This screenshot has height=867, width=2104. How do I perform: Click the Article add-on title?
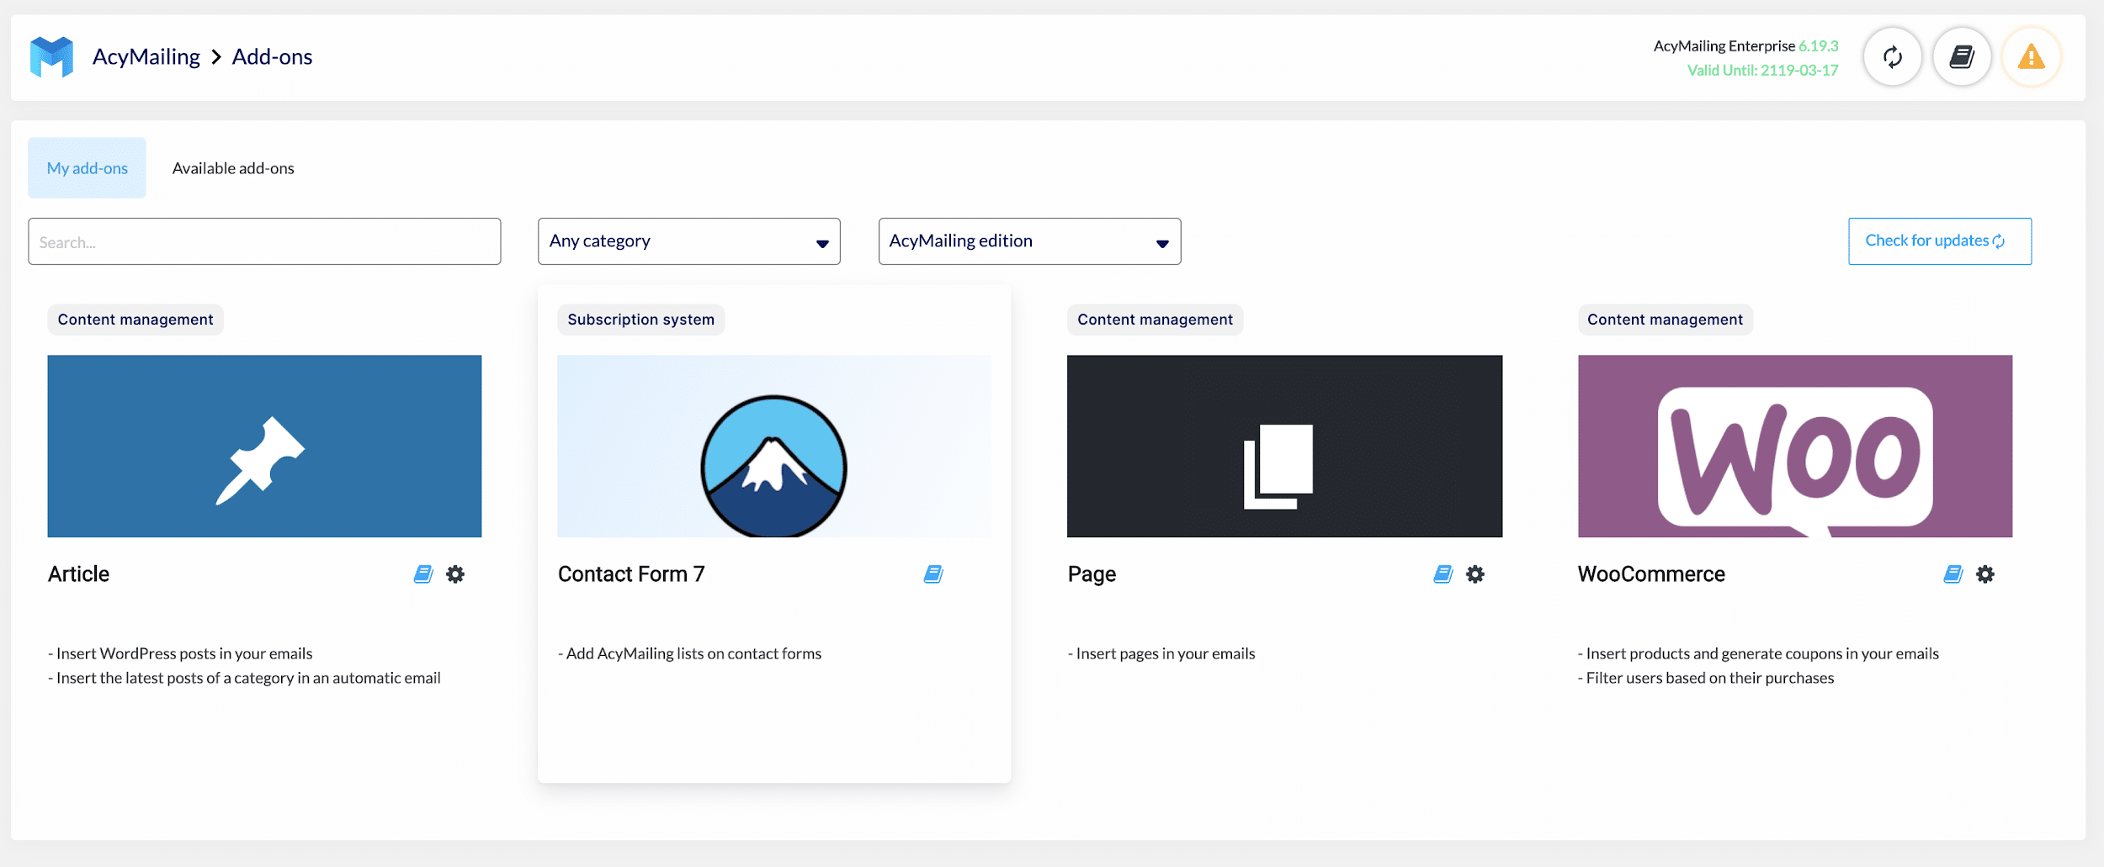(78, 574)
